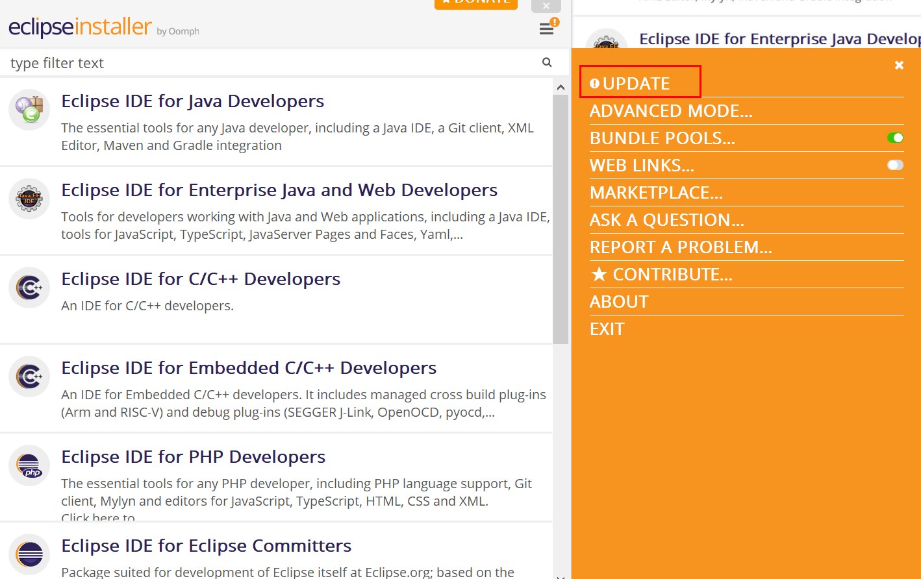The height and width of the screenshot is (579, 921).
Task: Click background window's Enterprise Java Developers title
Action: pos(779,39)
